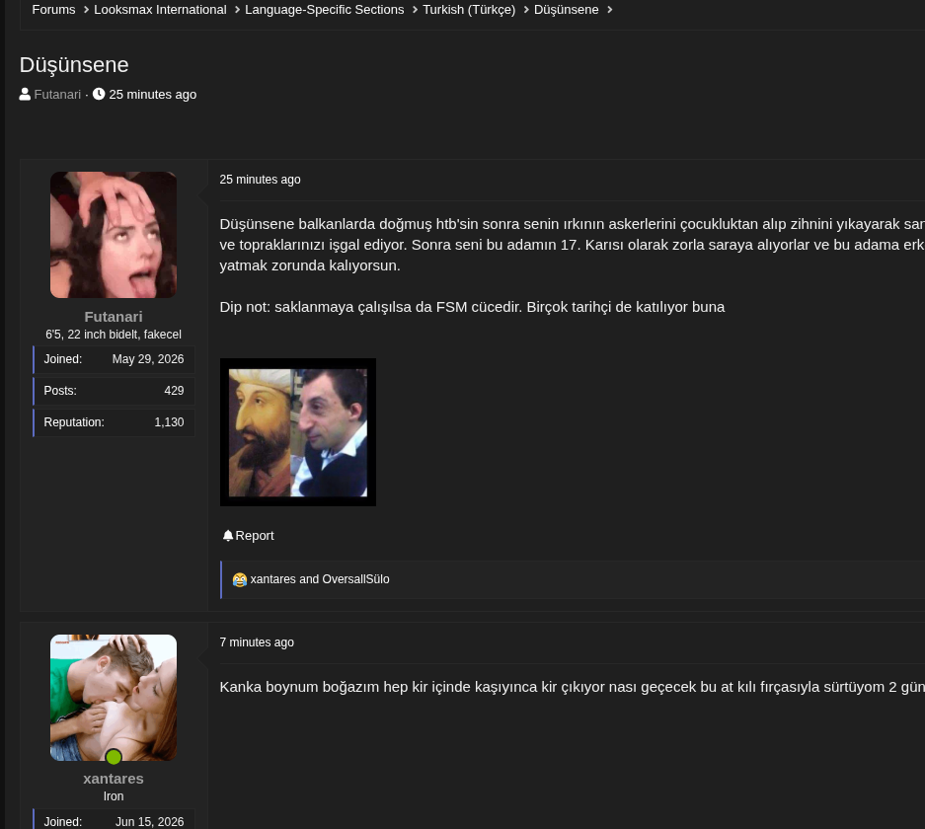Image resolution: width=925 pixels, height=829 pixels.
Task: Click Futanari's Posts count 429
Action: tap(174, 391)
